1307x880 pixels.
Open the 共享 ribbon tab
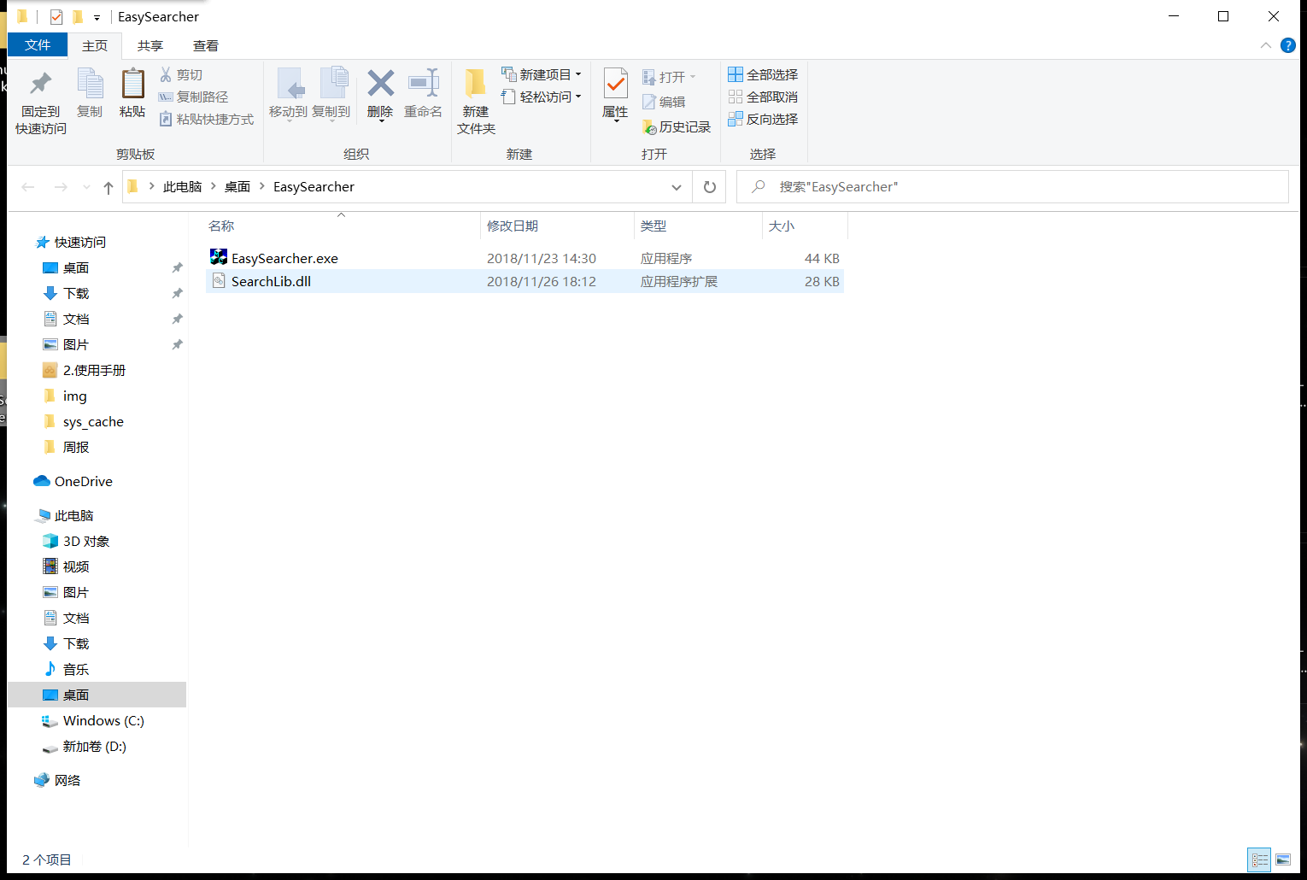(x=149, y=45)
